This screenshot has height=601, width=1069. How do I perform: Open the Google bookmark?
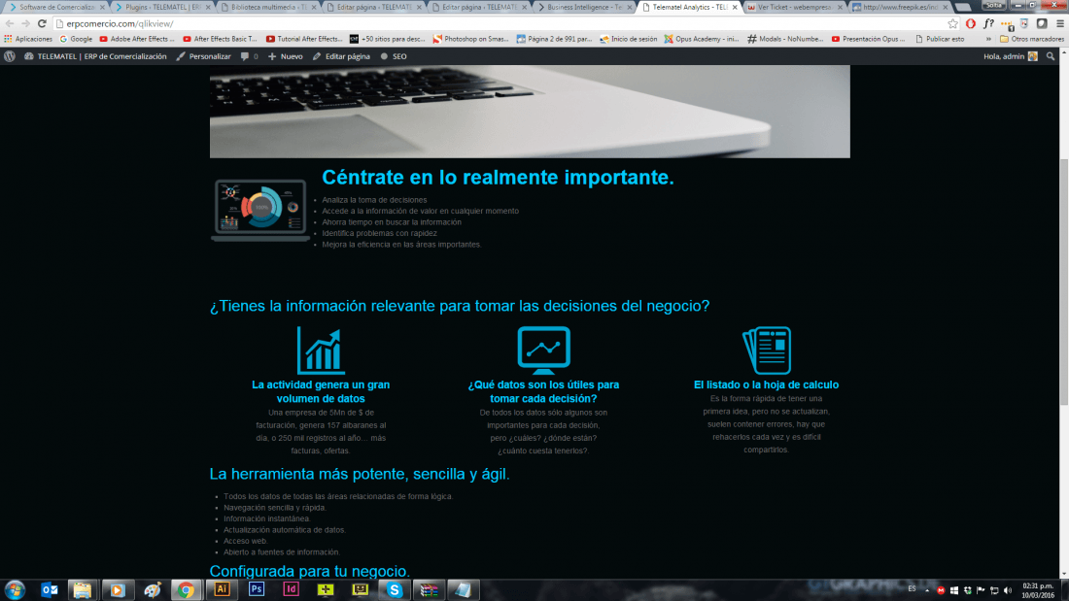pyautogui.click(x=76, y=39)
